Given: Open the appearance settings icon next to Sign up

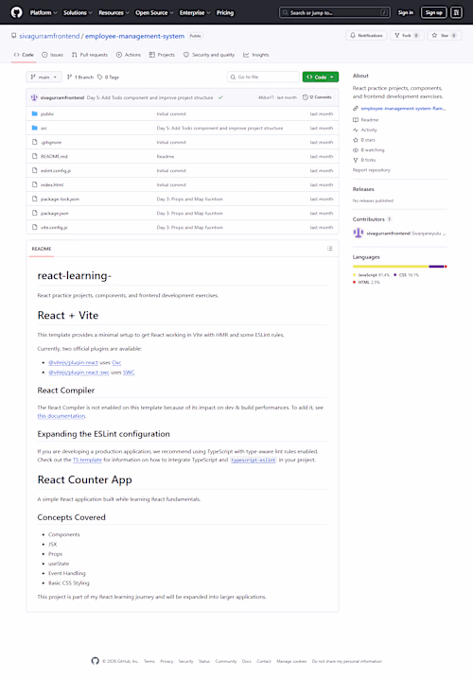Looking at the screenshot, I should [x=456, y=13].
